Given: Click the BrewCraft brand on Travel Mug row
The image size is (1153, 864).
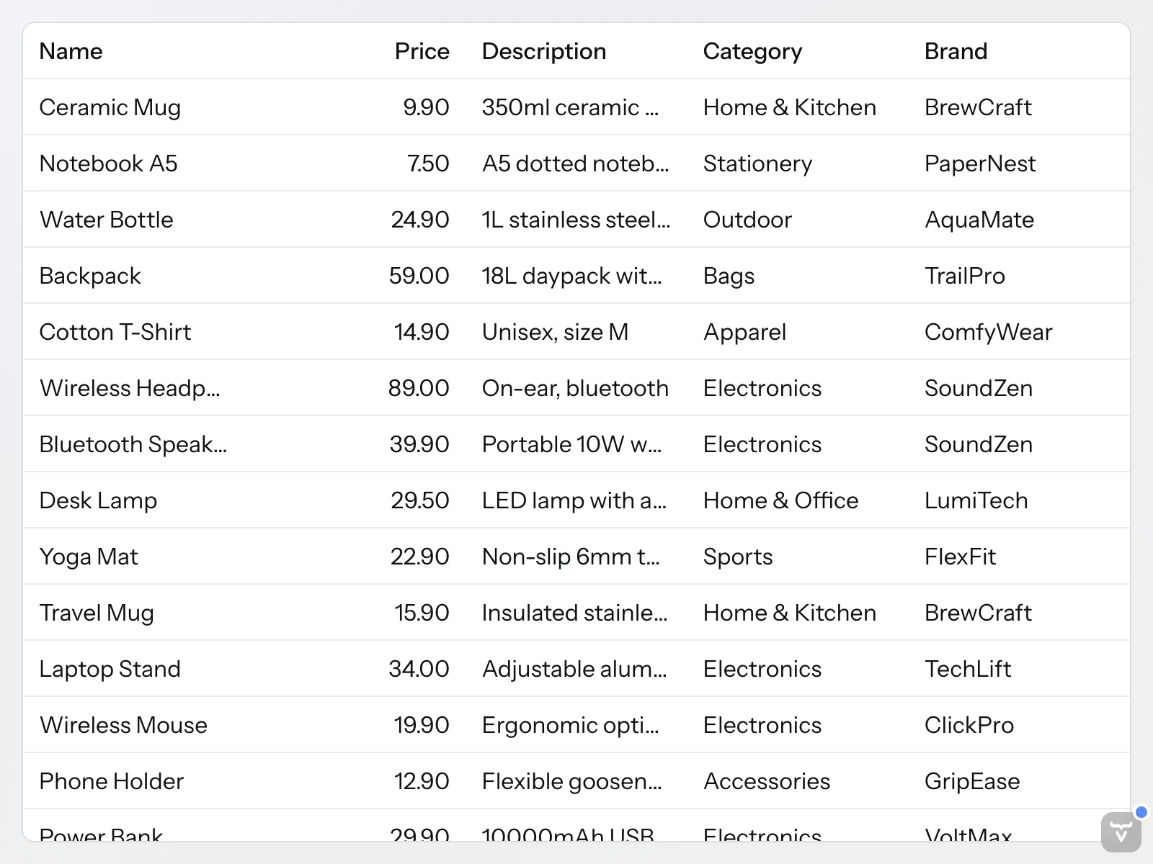Looking at the screenshot, I should (978, 613).
